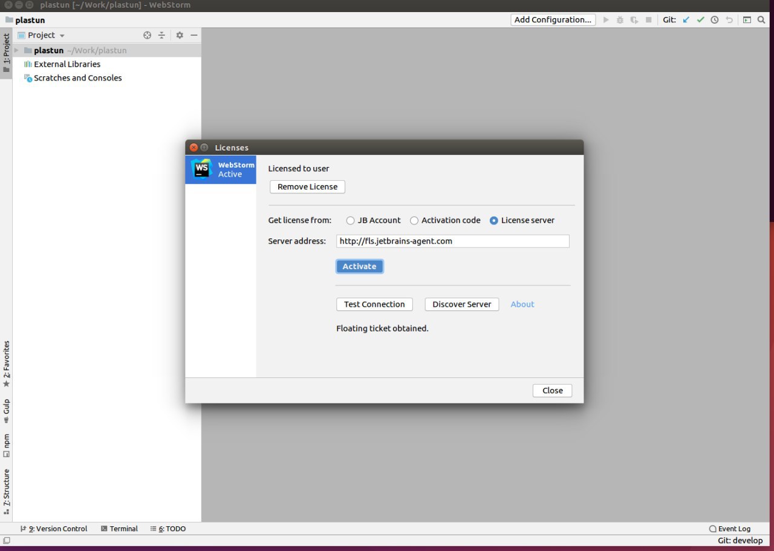Click the Remove License button
This screenshot has height=551, width=774.
307,187
